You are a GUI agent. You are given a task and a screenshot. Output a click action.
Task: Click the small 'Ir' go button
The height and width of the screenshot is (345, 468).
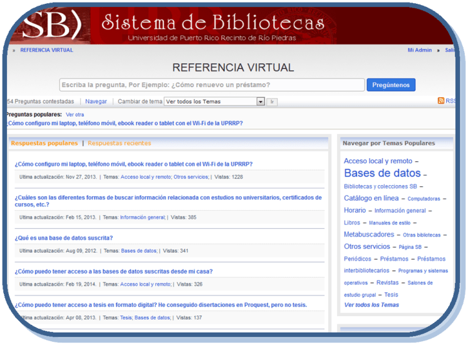(x=272, y=102)
